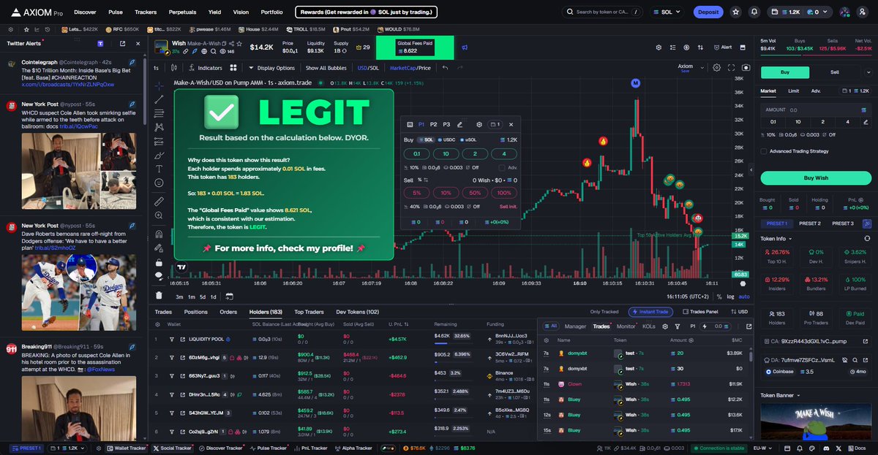Open floating trade panel settings gear

(479, 125)
